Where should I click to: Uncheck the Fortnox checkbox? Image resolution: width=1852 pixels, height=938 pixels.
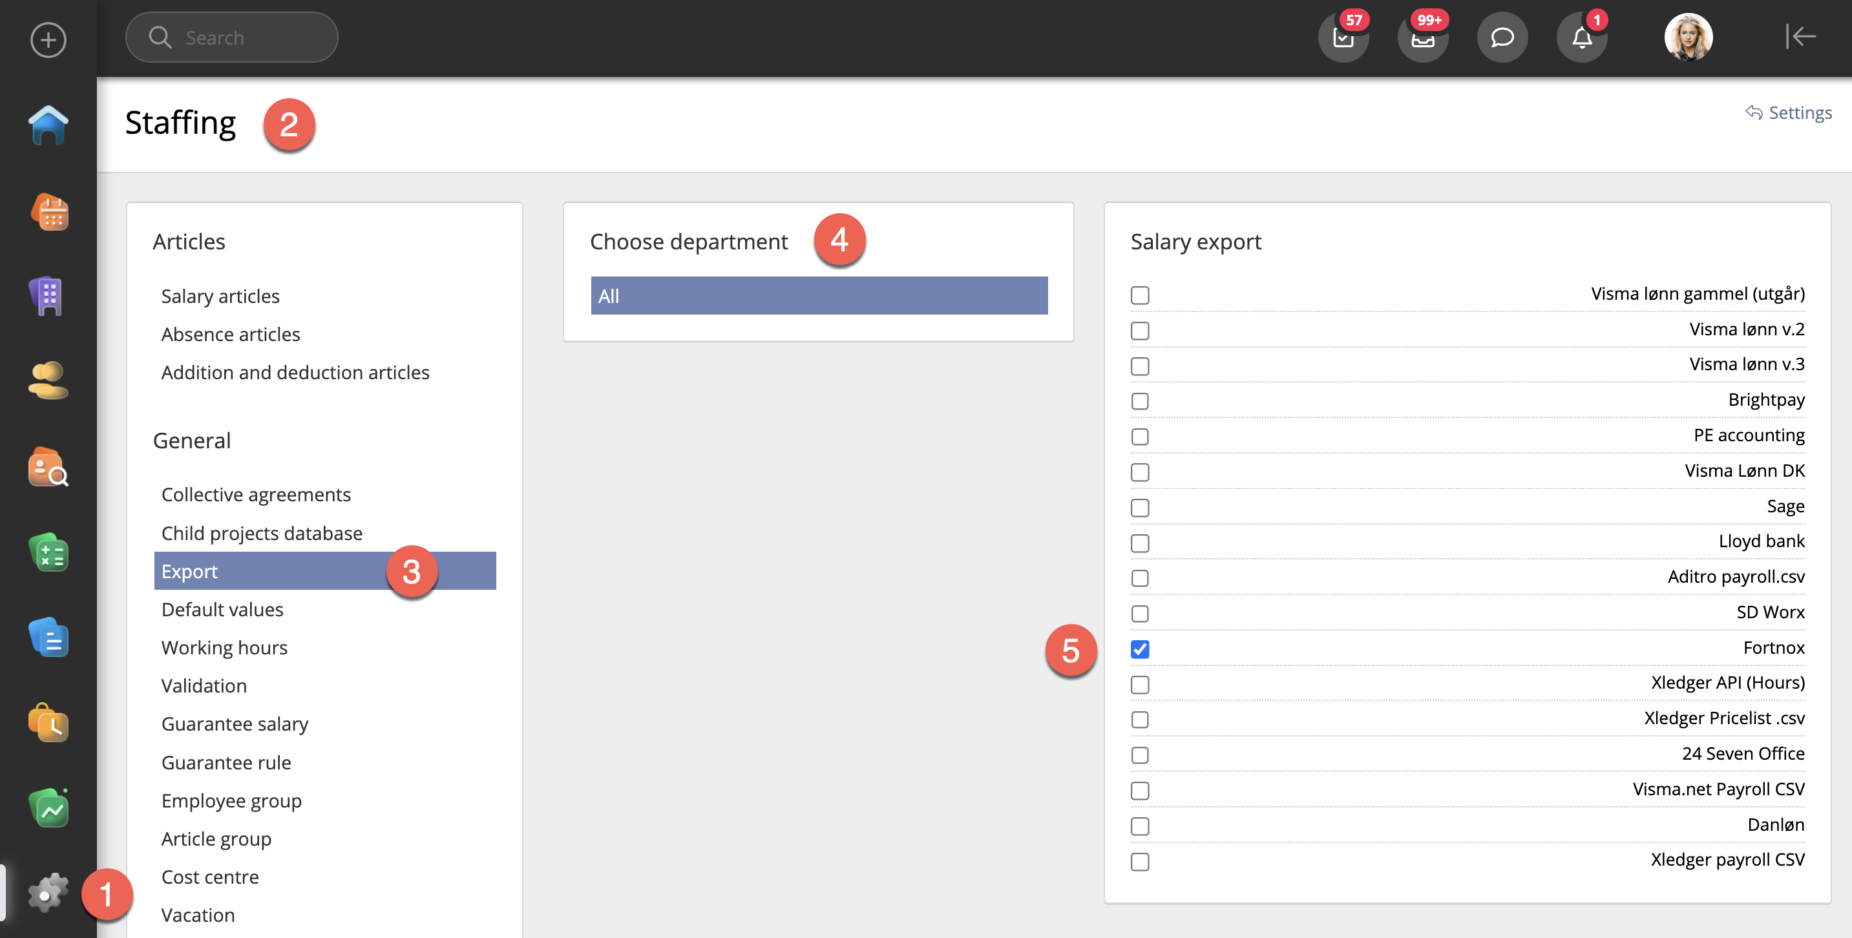(1139, 649)
